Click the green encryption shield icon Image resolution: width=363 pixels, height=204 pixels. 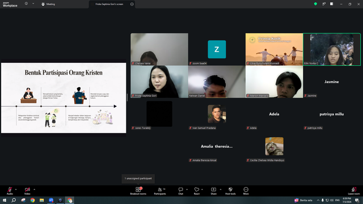315,4
